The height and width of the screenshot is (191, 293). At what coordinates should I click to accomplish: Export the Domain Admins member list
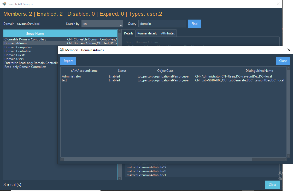tap(68, 61)
